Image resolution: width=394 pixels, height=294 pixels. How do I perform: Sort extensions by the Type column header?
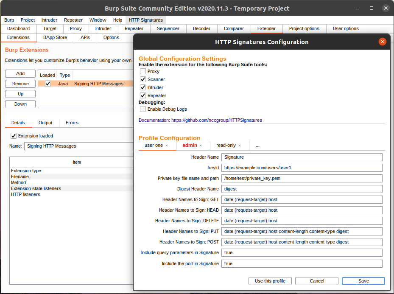point(65,75)
